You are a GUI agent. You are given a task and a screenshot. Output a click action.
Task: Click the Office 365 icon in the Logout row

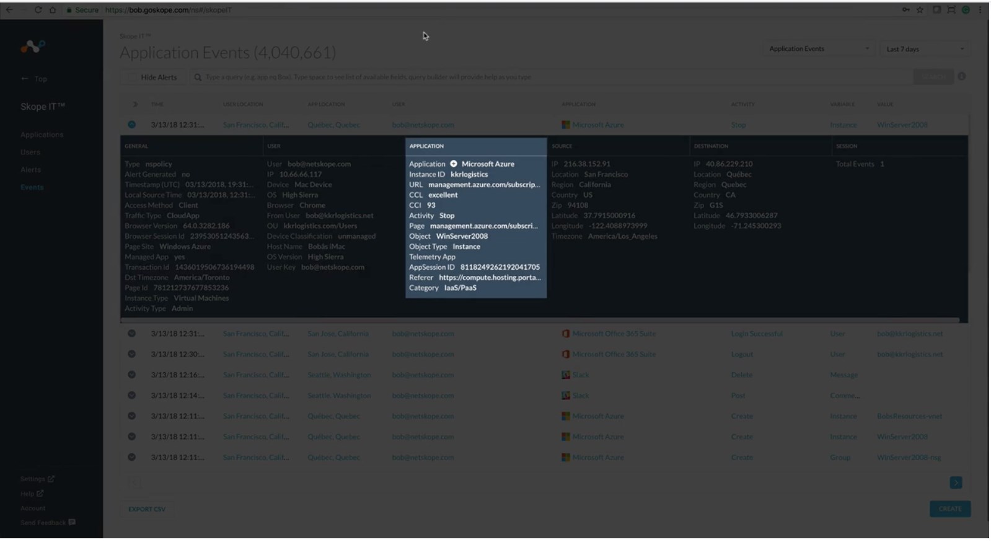point(565,354)
